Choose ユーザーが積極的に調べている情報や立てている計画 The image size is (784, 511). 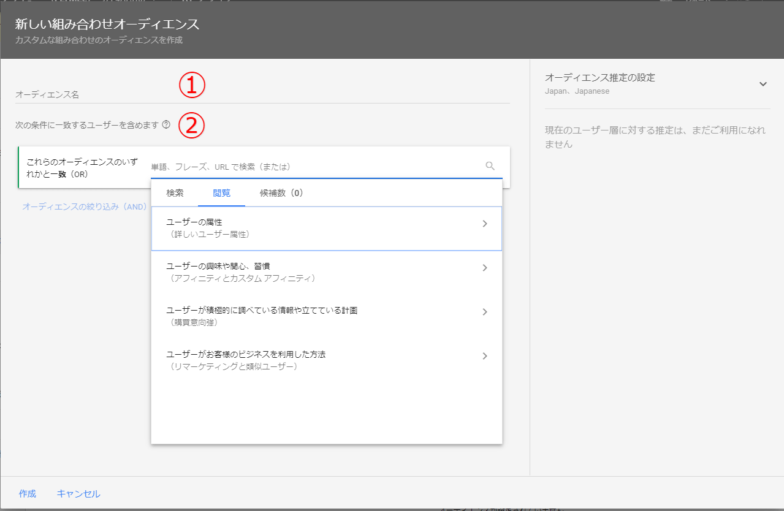click(x=319, y=316)
